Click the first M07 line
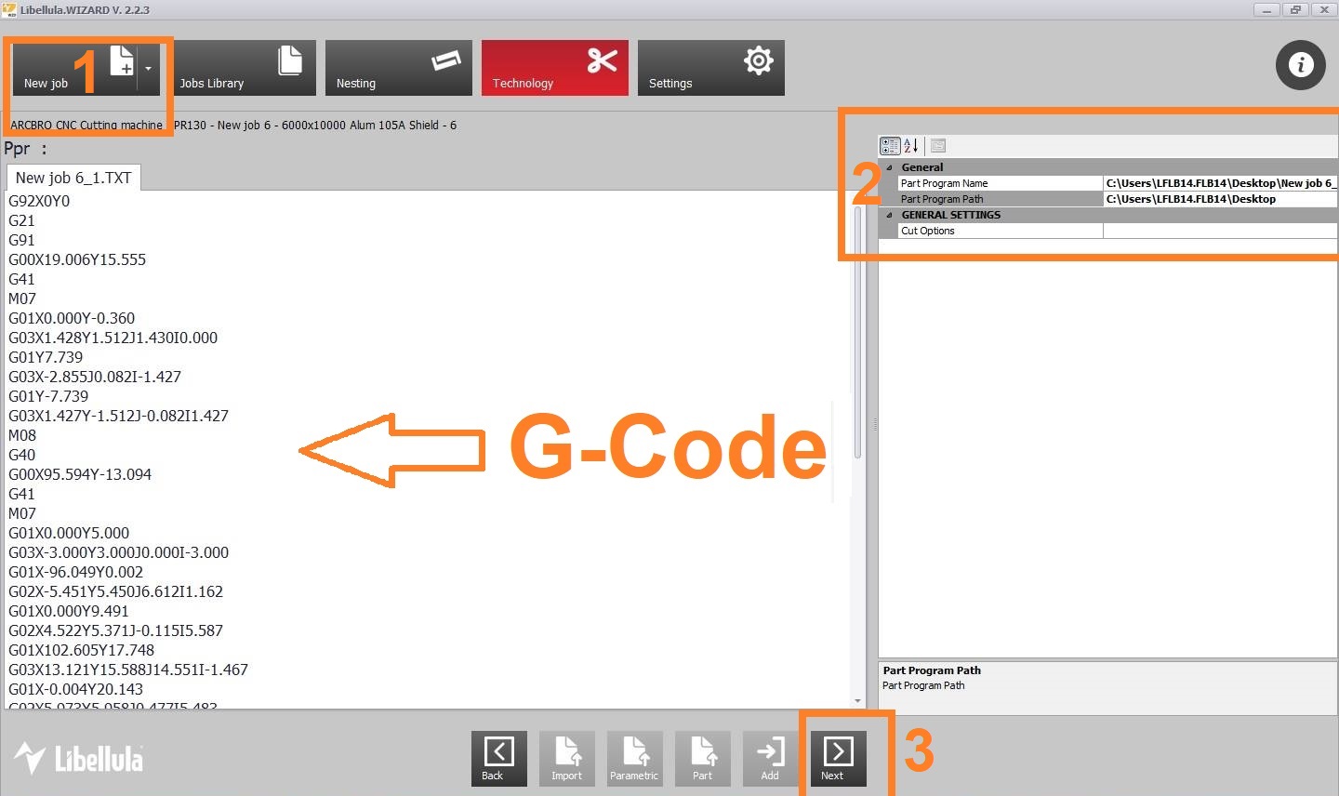Screen dimensions: 1339x796 (22, 298)
